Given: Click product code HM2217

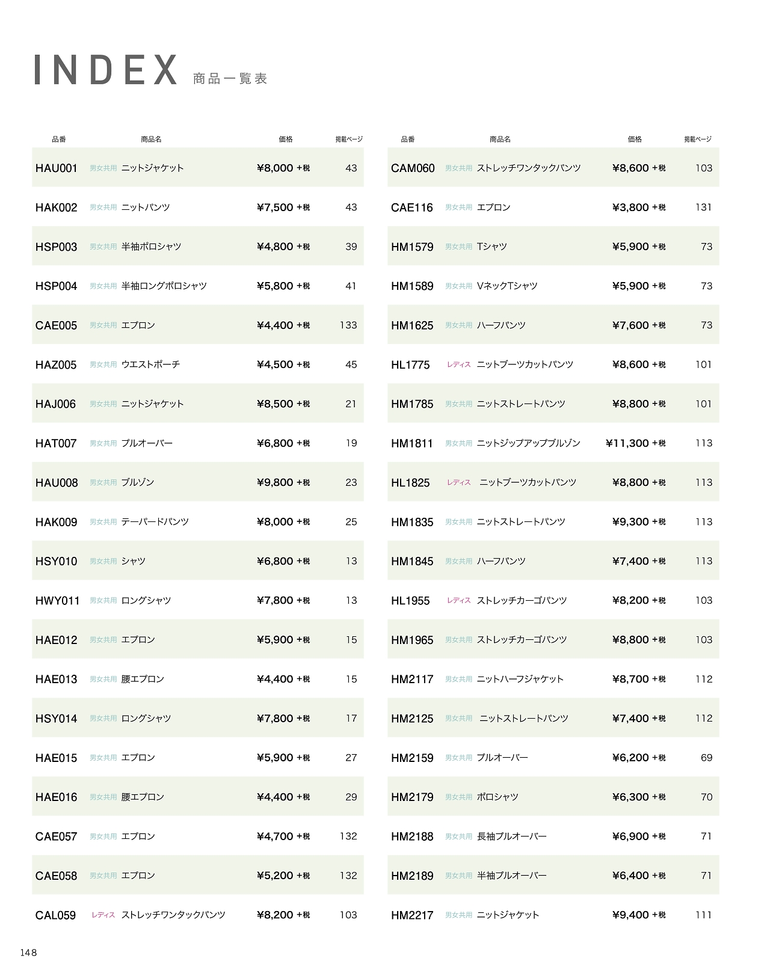Looking at the screenshot, I should 412,915.
